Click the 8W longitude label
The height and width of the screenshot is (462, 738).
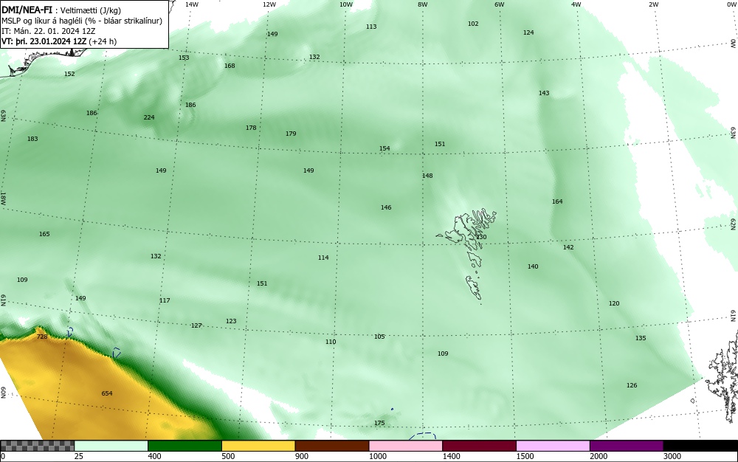coord(423,4)
